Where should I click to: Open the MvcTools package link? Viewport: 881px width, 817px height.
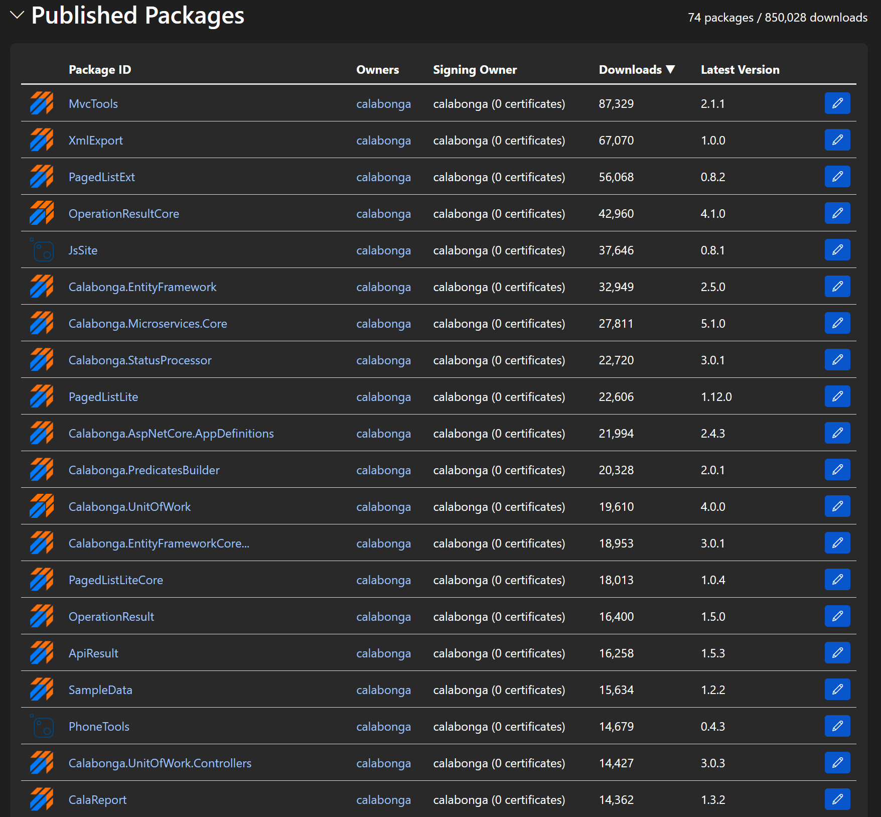[x=93, y=104]
